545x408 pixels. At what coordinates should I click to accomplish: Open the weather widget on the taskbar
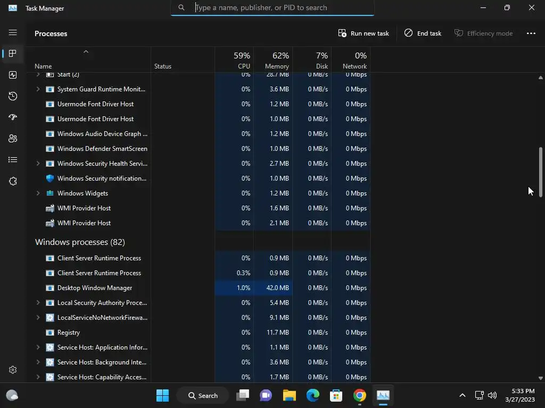[12, 395]
